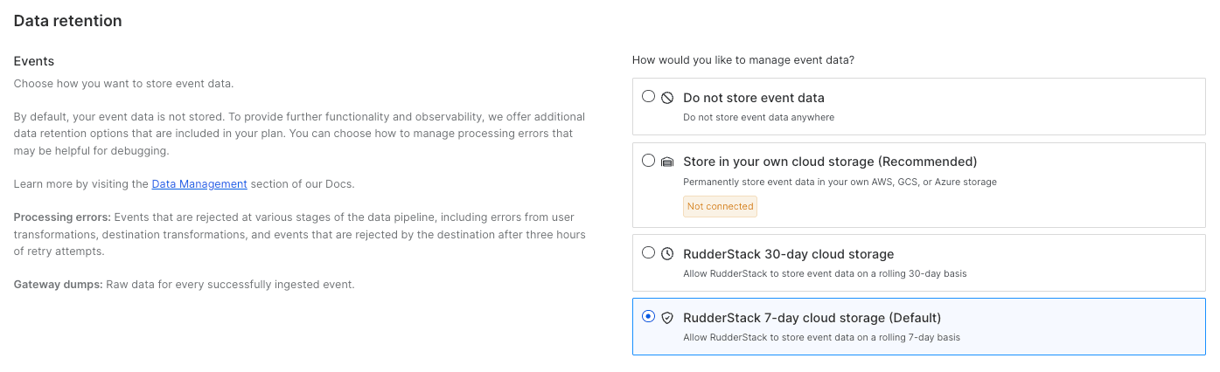Click the rolling 7-day basis description
Image resolution: width=1220 pixels, height=372 pixels.
click(x=821, y=337)
